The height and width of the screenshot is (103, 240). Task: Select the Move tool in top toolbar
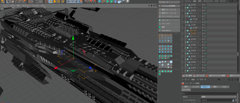click(51, 1)
